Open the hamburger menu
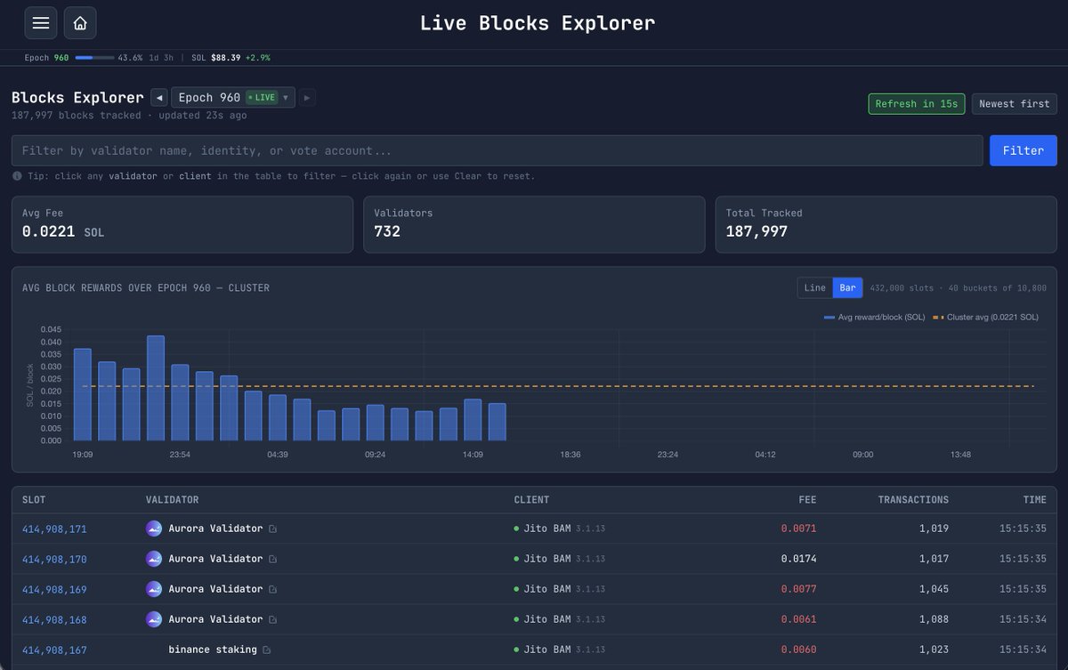 [x=41, y=23]
